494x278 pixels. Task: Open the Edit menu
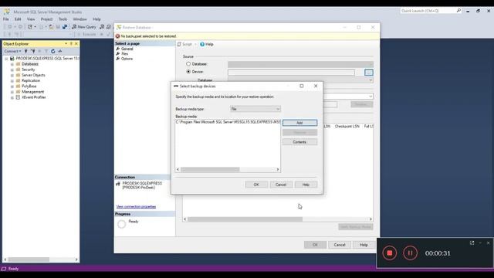point(18,19)
